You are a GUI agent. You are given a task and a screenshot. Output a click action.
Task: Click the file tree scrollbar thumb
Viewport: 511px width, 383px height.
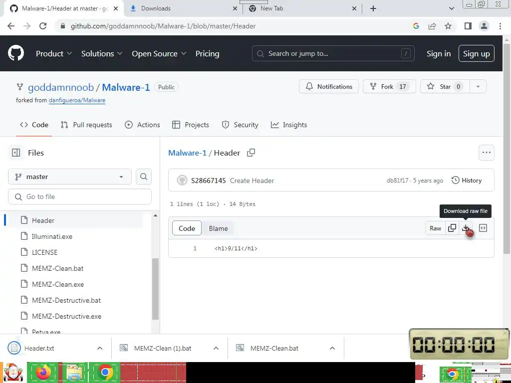[x=156, y=289]
